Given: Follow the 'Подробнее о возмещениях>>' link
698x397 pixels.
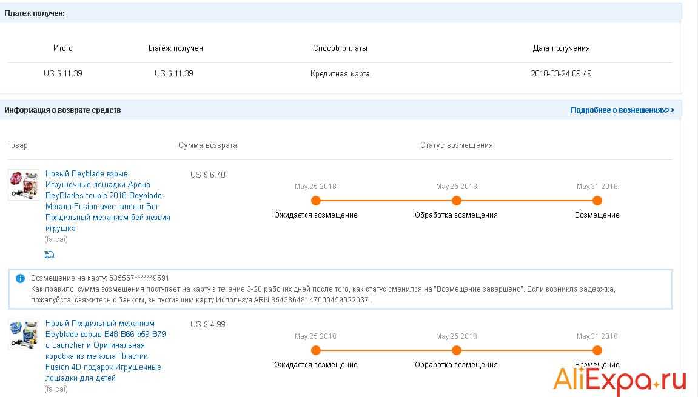Looking at the screenshot, I should pos(622,110).
